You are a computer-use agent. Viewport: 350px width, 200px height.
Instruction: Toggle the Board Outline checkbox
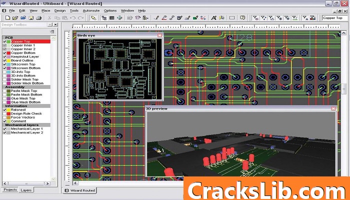[4, 60]
